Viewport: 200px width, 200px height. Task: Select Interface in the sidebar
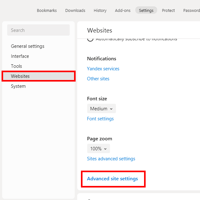coord(20,56)
